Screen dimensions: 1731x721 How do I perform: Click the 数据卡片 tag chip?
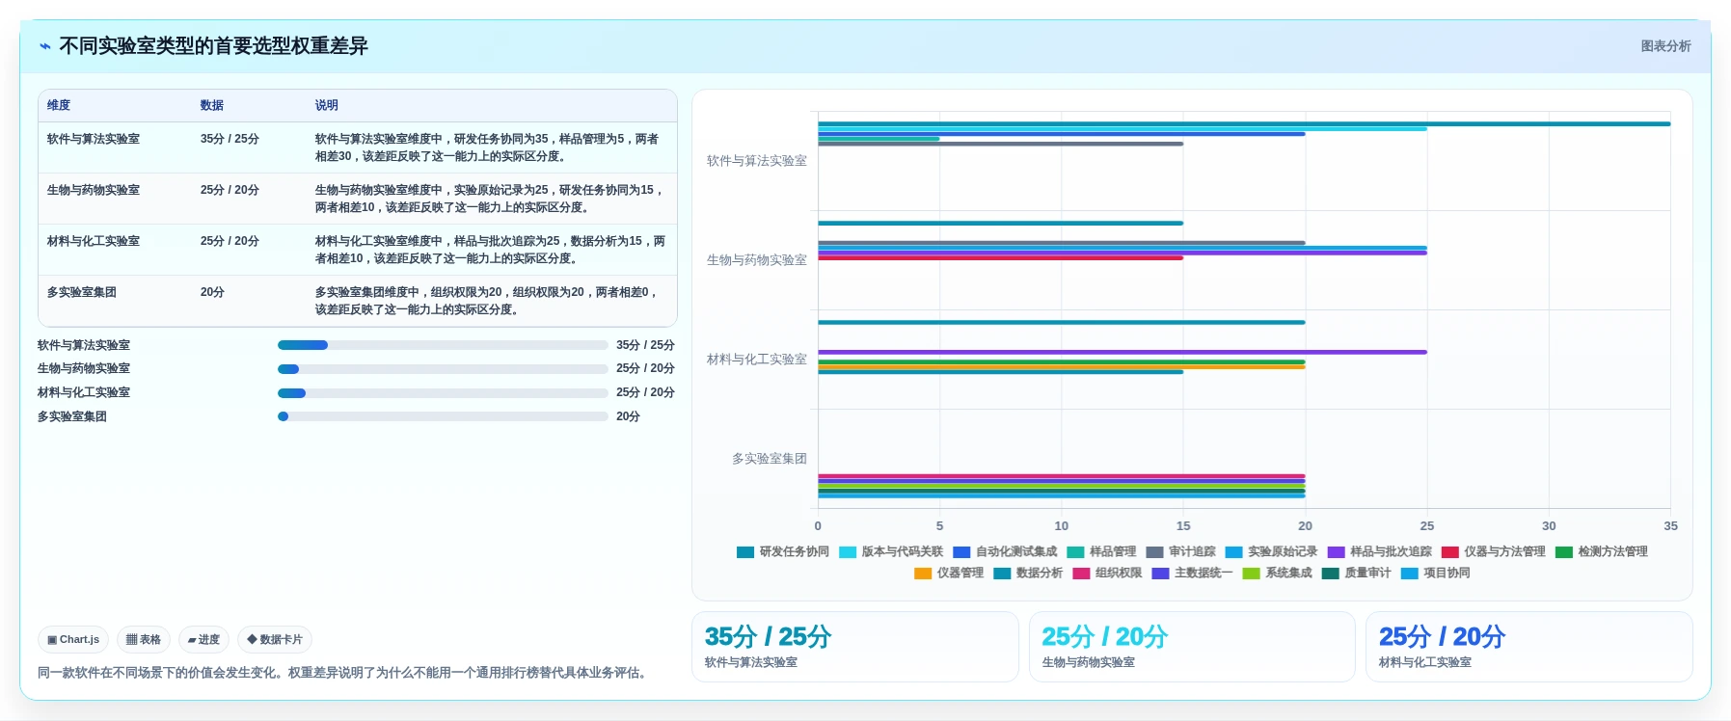pos(275,639)
